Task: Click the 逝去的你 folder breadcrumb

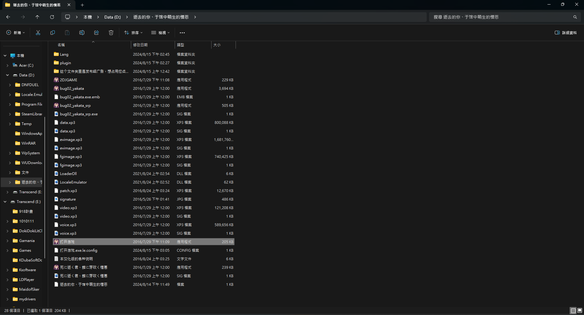Action: 161,17
